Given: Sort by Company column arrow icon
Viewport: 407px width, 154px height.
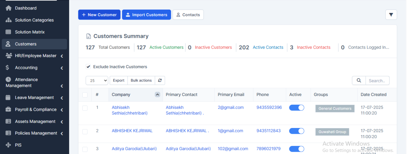Looking at the screenshot, I should (157, 95).
